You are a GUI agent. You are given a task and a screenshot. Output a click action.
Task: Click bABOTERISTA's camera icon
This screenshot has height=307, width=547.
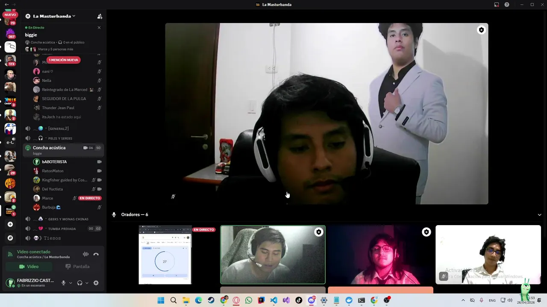coord(99,162)
